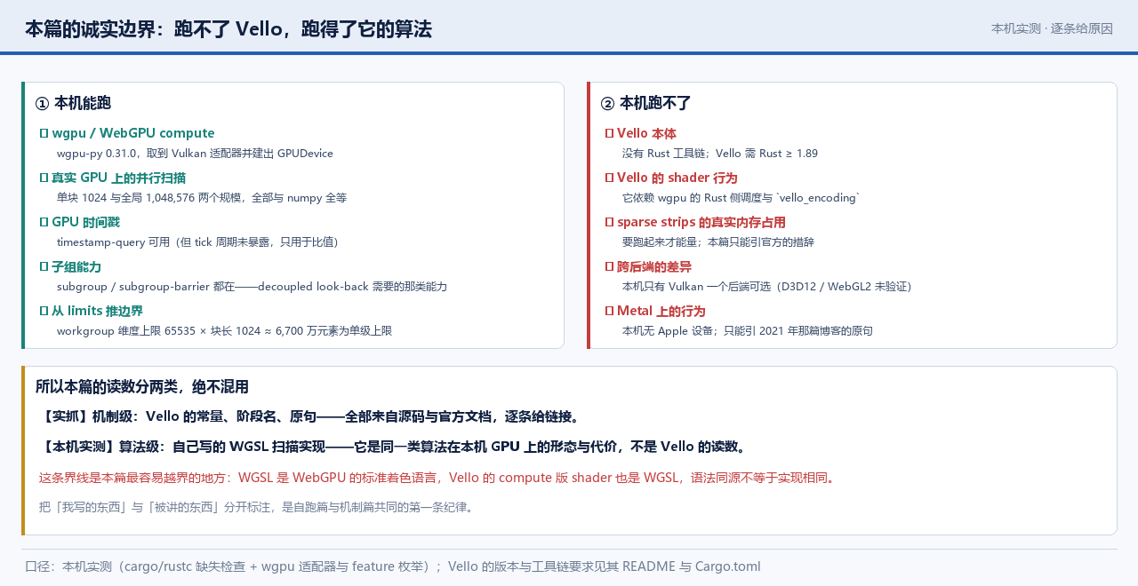
Task: Click the red bullet marker before '跨后端的差异'
Action: click(x=609, y=266)
